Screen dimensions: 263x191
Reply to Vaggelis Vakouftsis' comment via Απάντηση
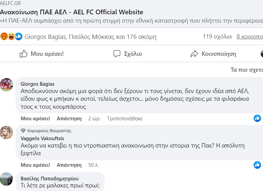(x=69, y=165)
